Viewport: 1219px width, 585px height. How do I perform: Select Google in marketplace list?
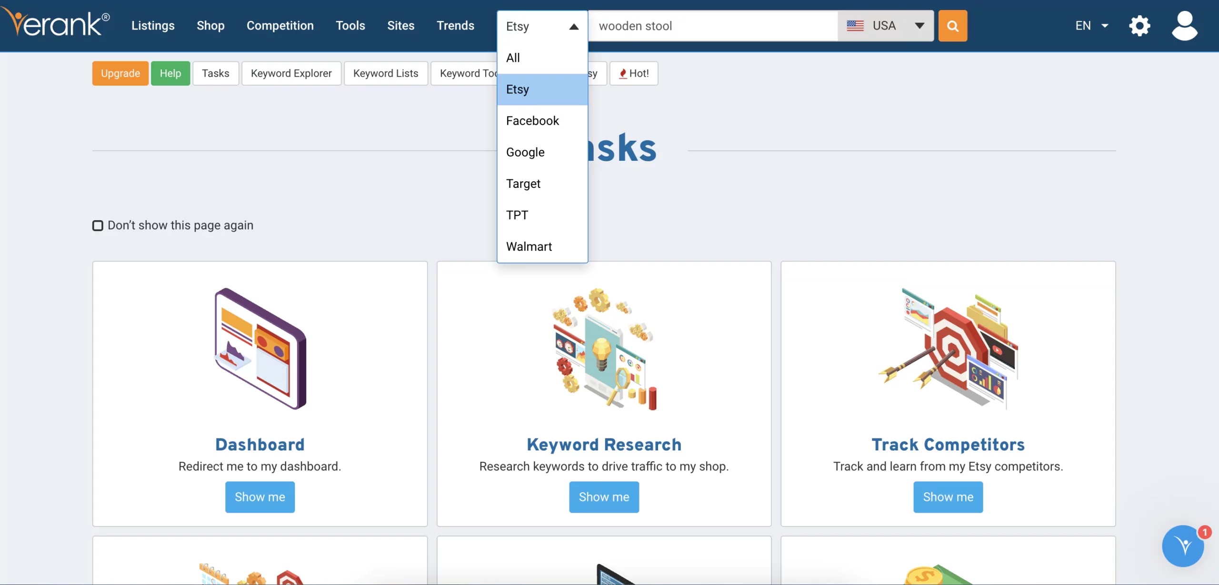542,152
